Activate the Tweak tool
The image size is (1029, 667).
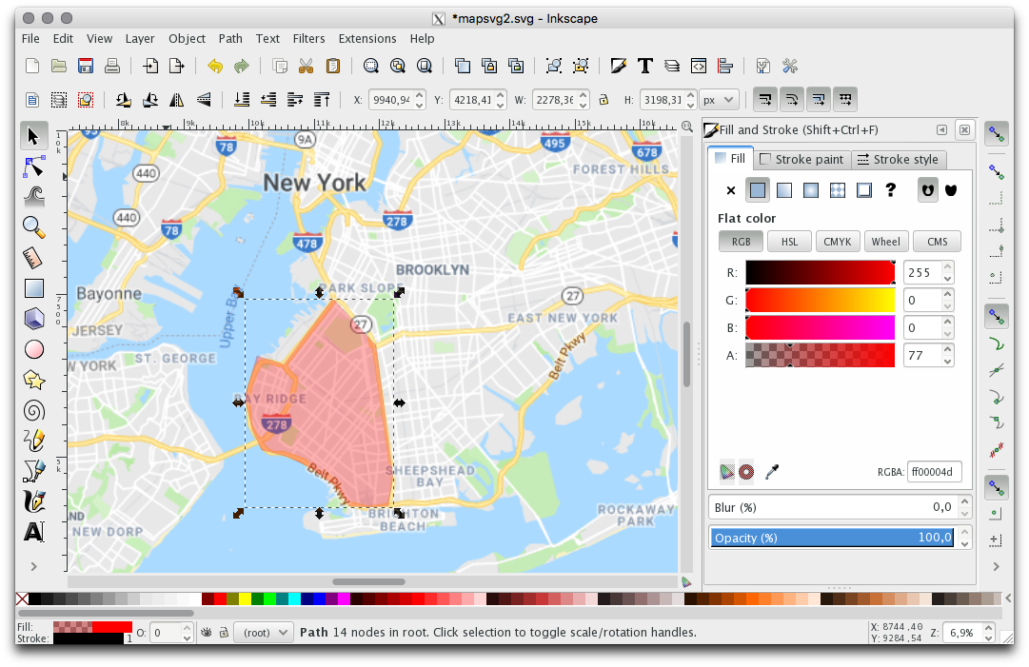click(x=33, y=196)
